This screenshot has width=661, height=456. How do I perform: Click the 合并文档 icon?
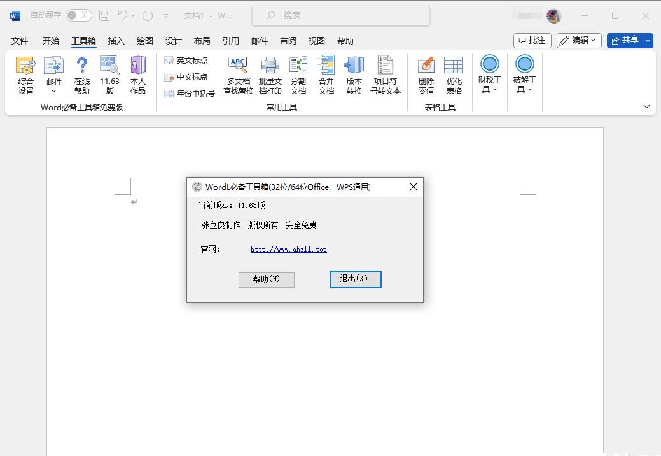326,75
